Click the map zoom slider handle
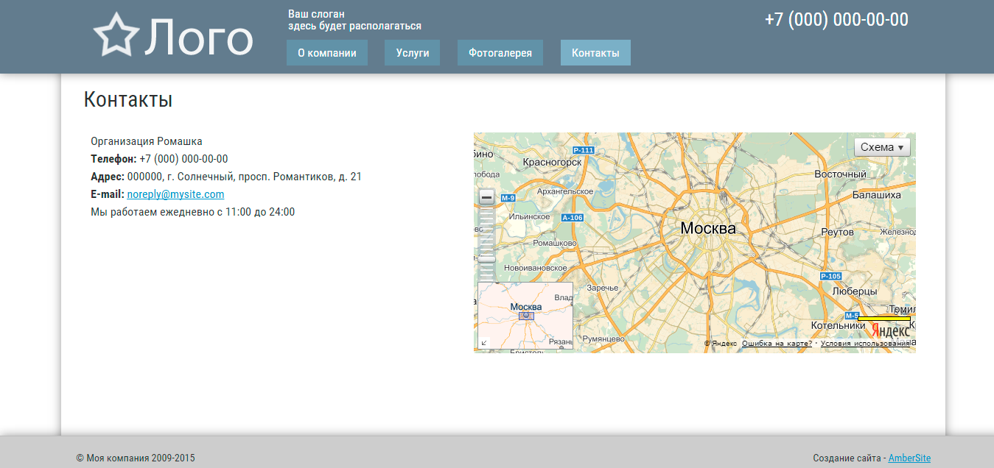 [486, 258]
